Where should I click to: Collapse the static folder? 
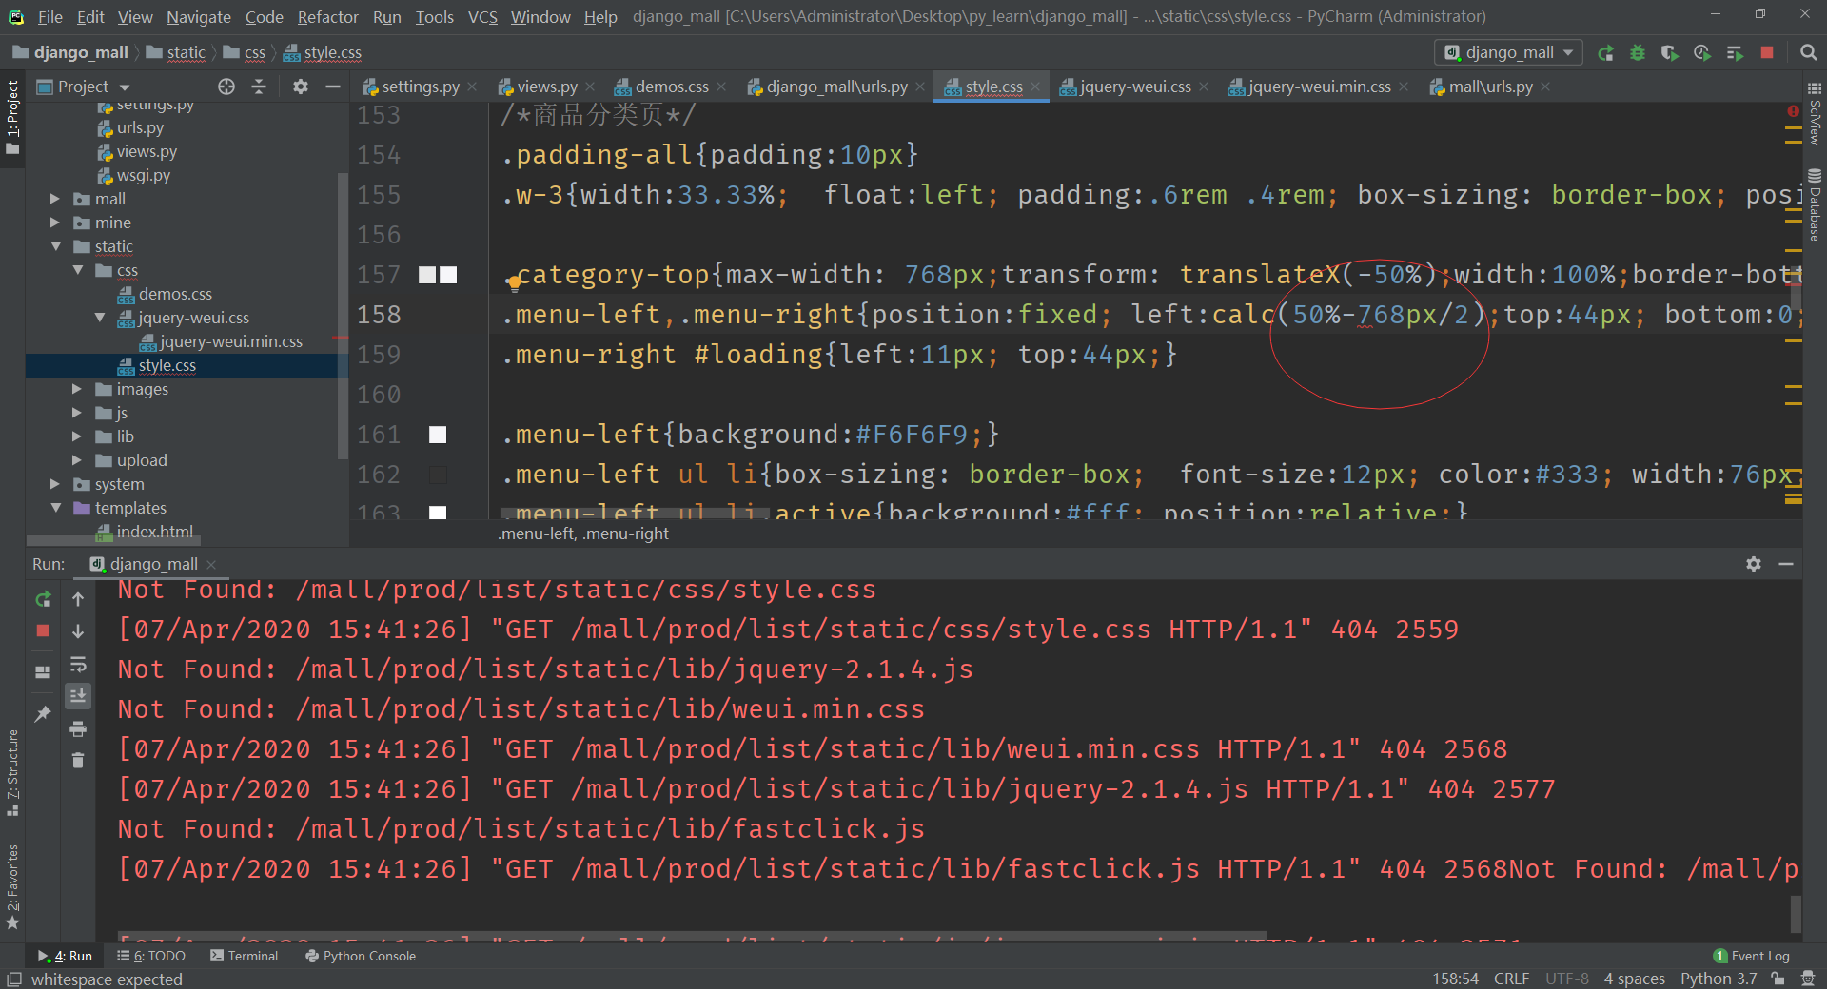click(55, 246)
